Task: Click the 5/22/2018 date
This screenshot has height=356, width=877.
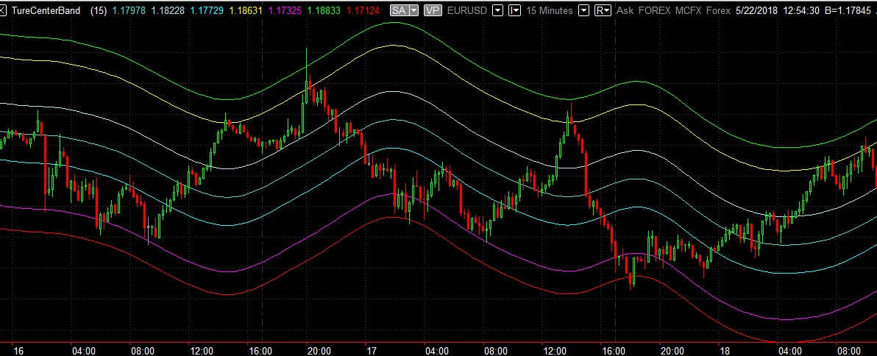Action: coord(756,10)
